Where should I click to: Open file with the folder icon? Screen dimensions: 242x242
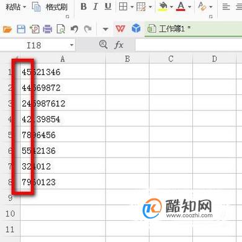[7, 29]
